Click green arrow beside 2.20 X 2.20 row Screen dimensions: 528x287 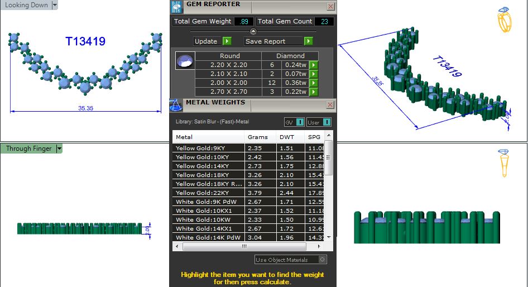314,65
